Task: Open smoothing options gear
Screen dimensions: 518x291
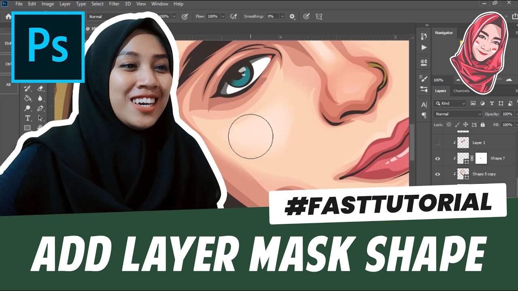Action: click(x=292, y=17)
